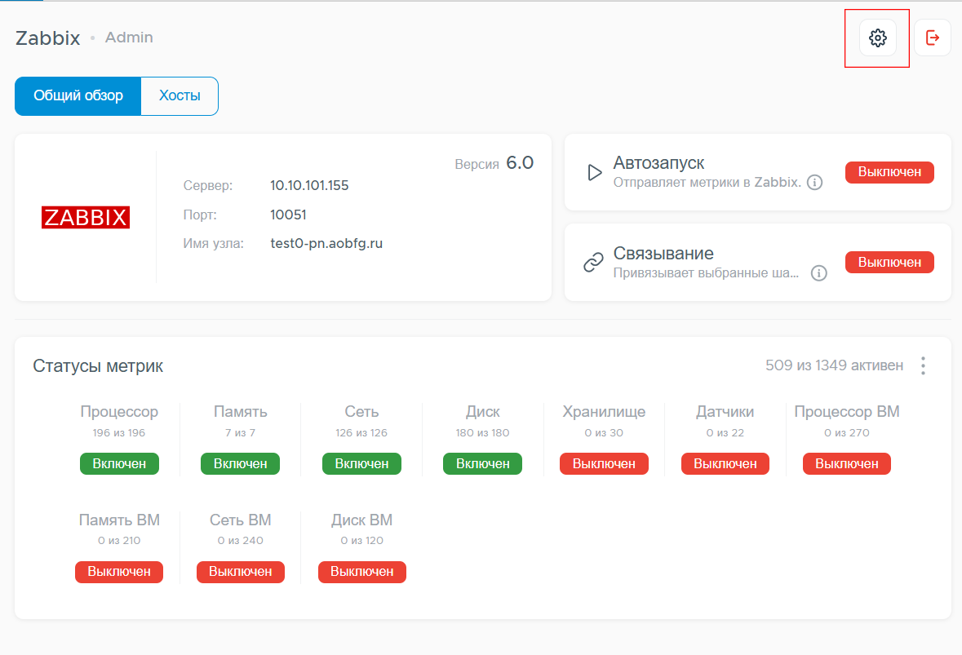Click 0 из 120 under Диск ВМ
The height and width of the screenshot is (655, 962).
pyautogui.click(x=361, y=541)
